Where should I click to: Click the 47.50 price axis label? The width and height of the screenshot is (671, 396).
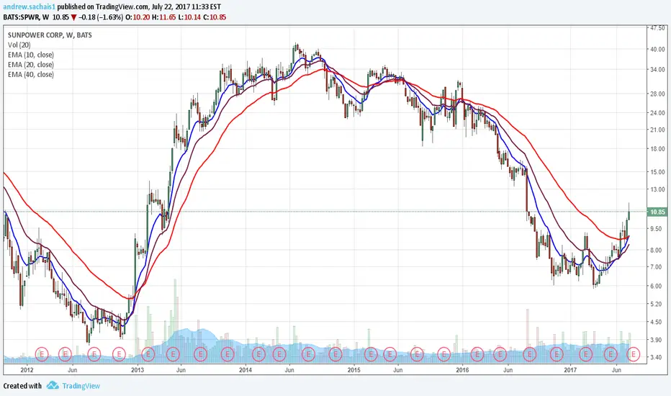657,28
